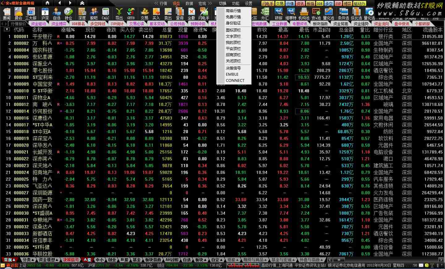Select the 平安银行 stock row name
Viewport: 445px width, 269px height.
pyautogui.click(x=42, y=36)
